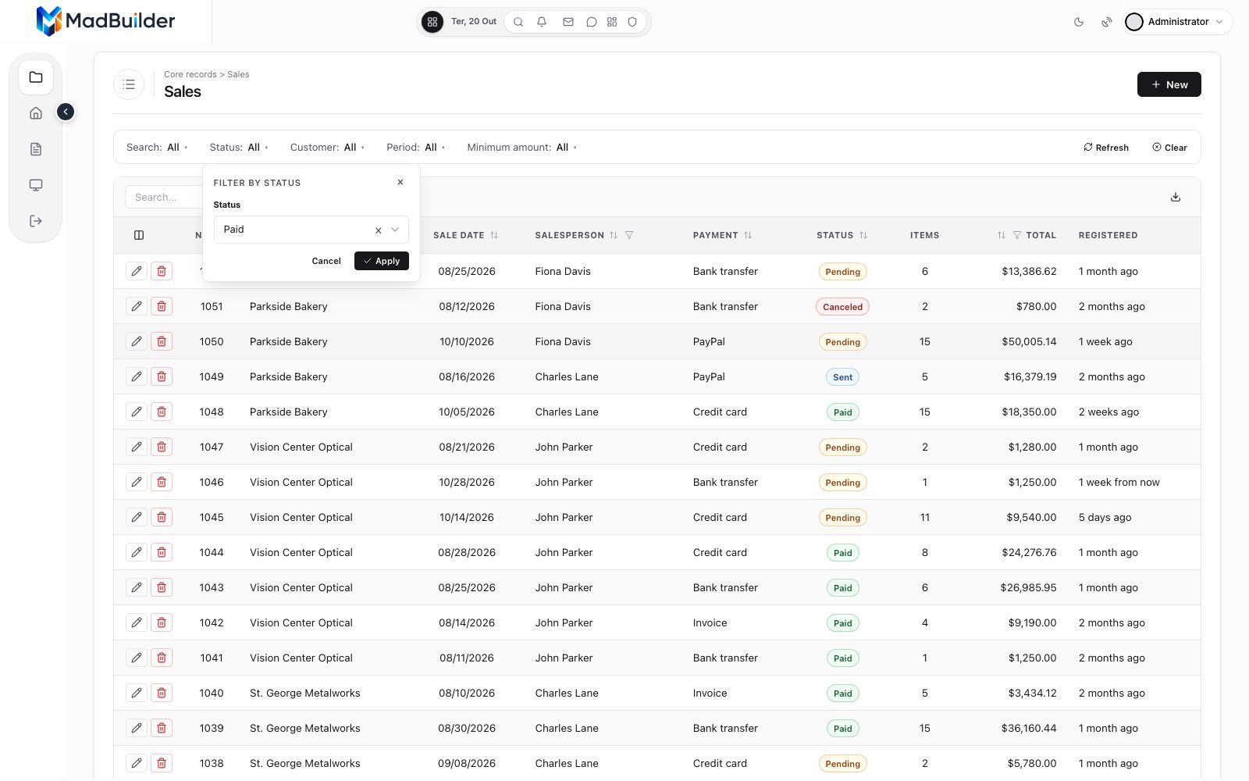Sort by Status column header
The width and height of the screenshot is (1249, 781).
[842, 235]
